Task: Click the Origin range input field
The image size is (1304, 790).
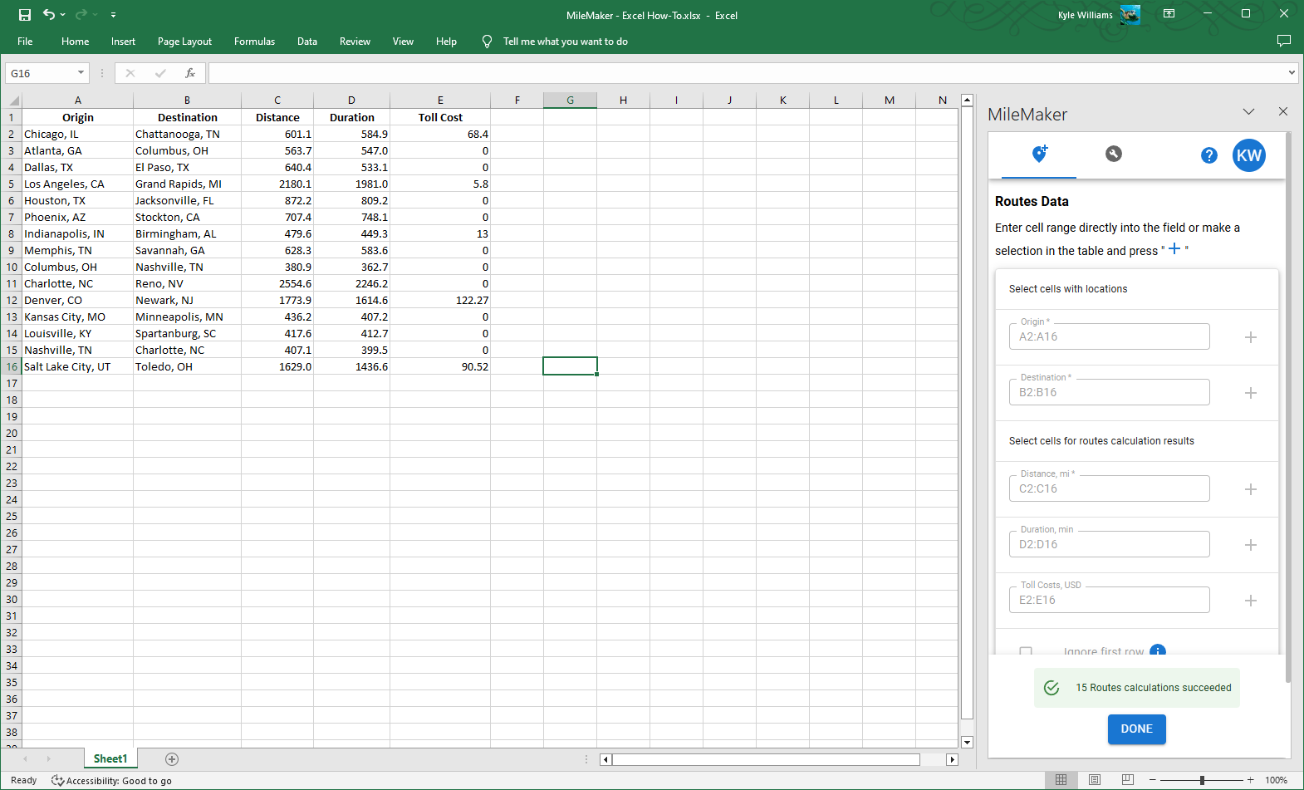Action: [x=1110, y=336]
